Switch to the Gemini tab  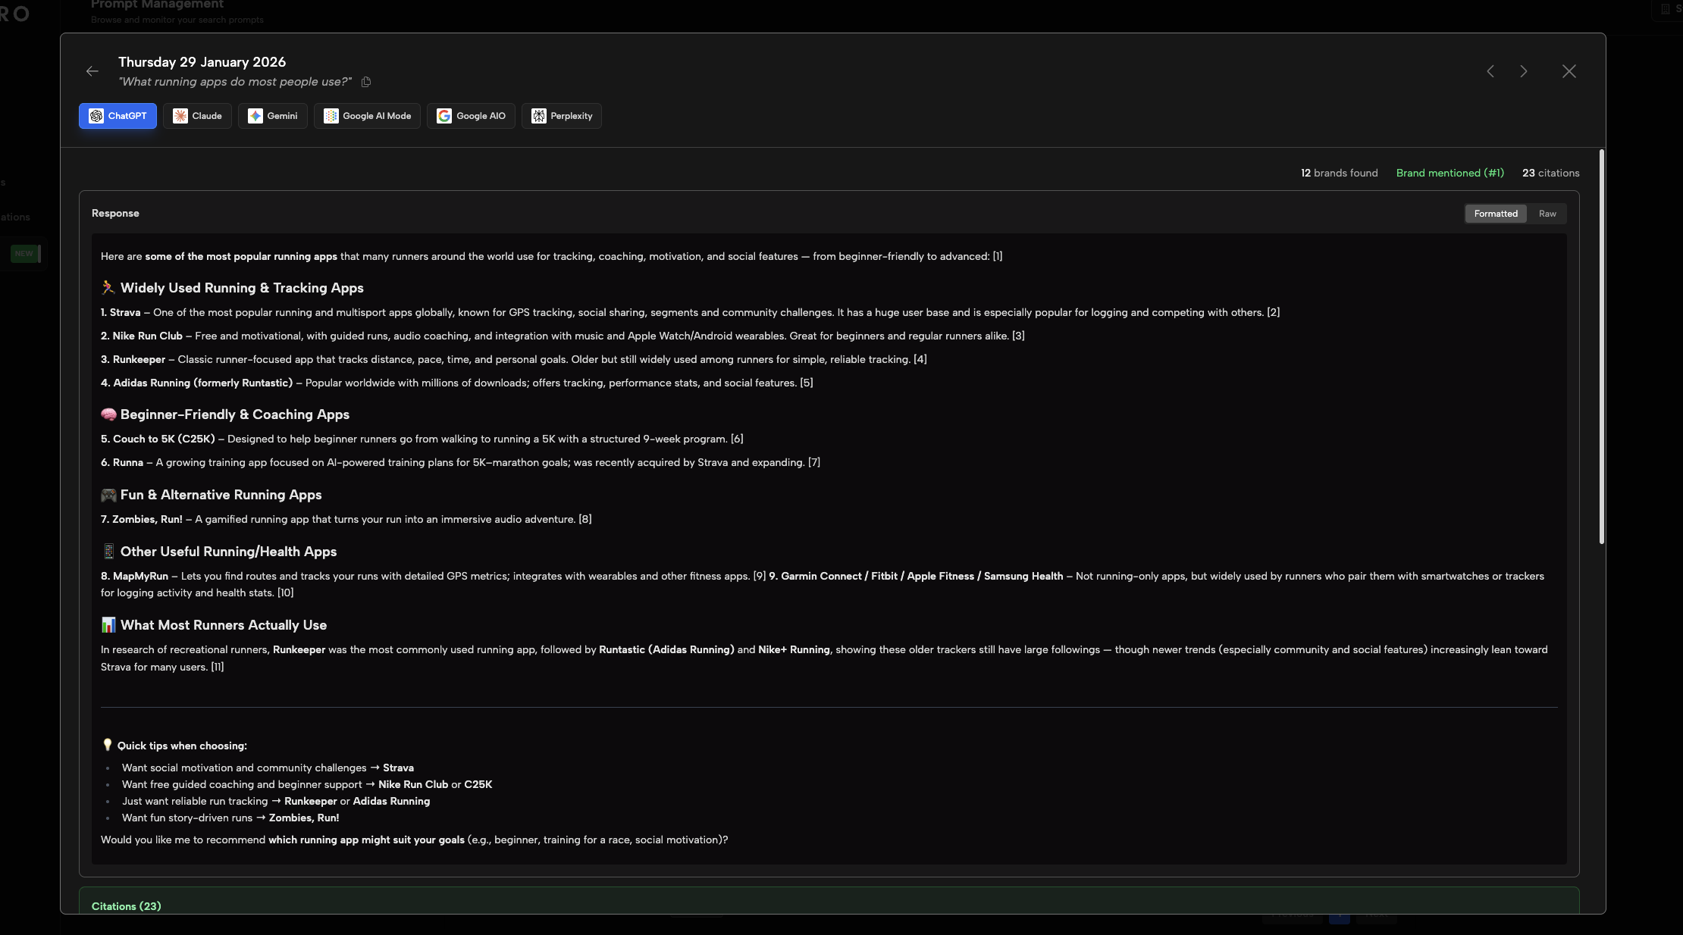click(272, 116)
